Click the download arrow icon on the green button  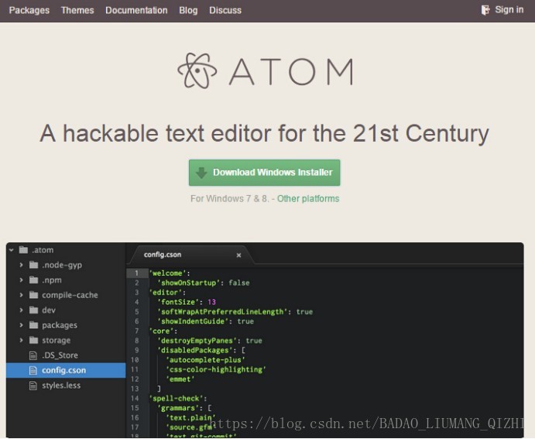(201, 173)
